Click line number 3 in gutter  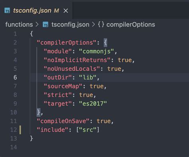coord(15,51)
